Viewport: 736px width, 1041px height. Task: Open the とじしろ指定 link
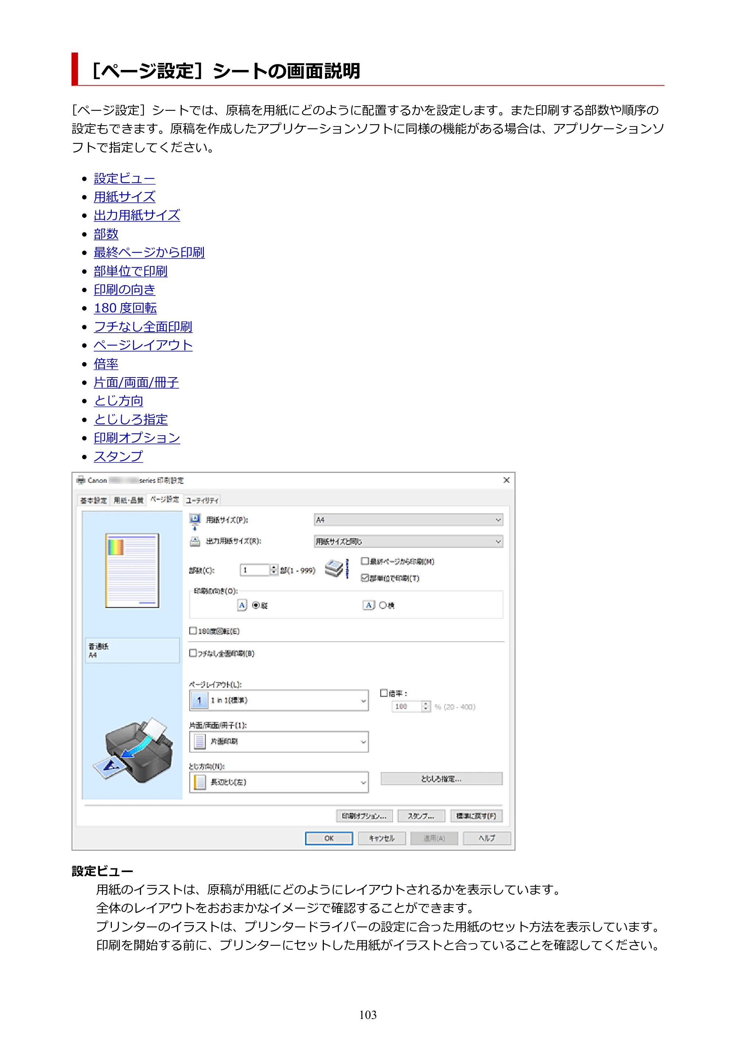pos(131,419)
